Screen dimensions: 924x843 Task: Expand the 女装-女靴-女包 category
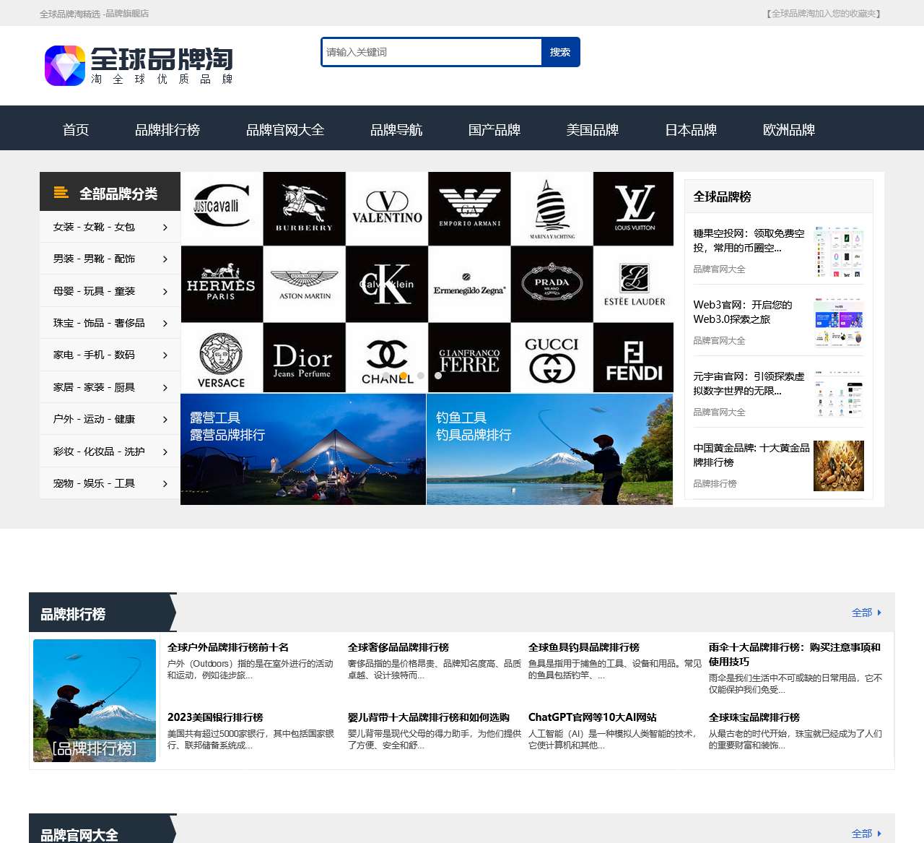click(x=109, y=226)
